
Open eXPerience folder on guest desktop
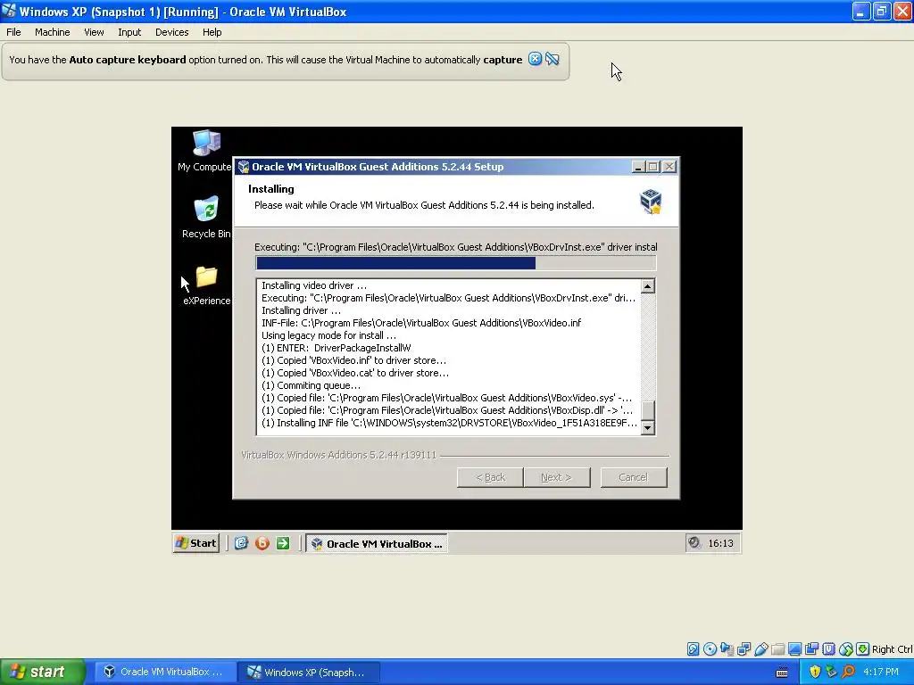[x=206, y=285]
